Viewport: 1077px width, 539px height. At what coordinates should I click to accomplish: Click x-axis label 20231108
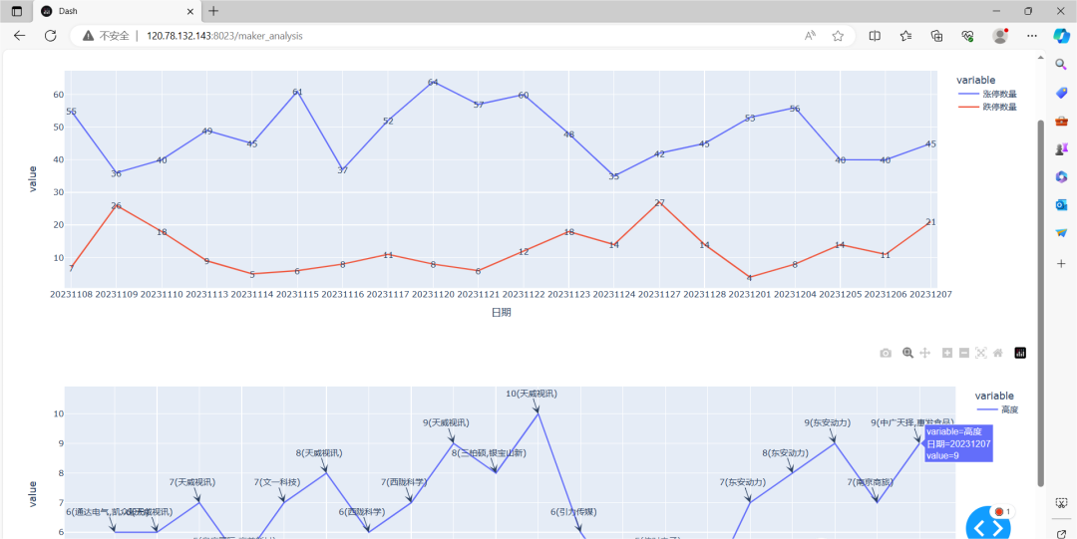click(x=71, y=295)
